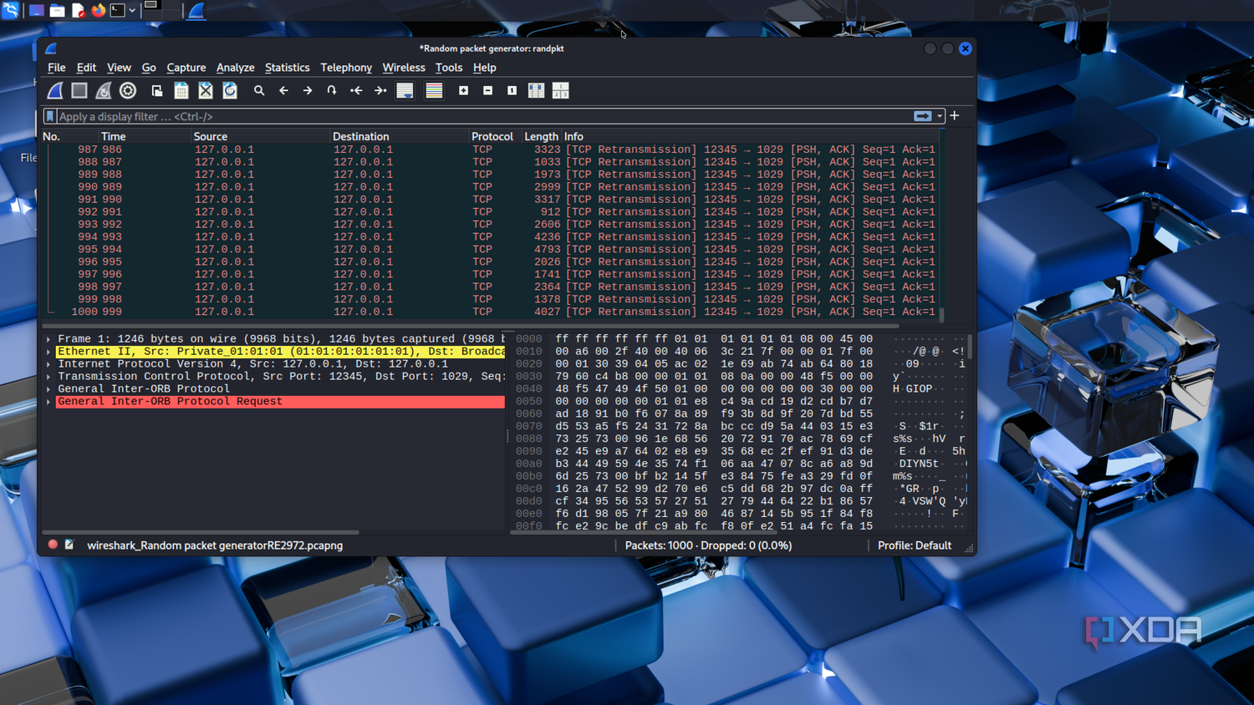Close this capture file
Screen dimensions: 1254x705
[206, 90]
